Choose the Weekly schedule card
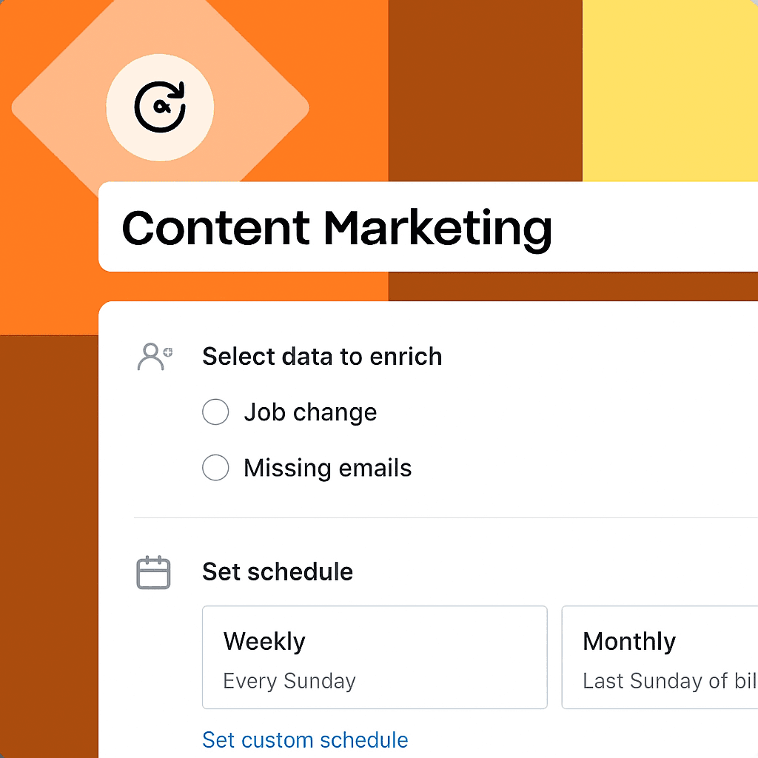 pyautogui.click(x=375, y=657)
